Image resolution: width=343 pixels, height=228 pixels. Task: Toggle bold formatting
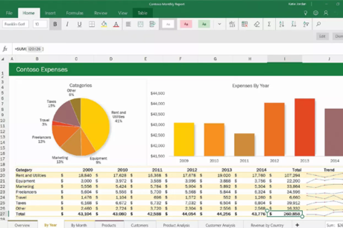pos(55,24)
